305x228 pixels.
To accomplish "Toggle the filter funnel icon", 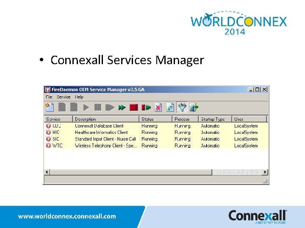I will pos(182,107).
